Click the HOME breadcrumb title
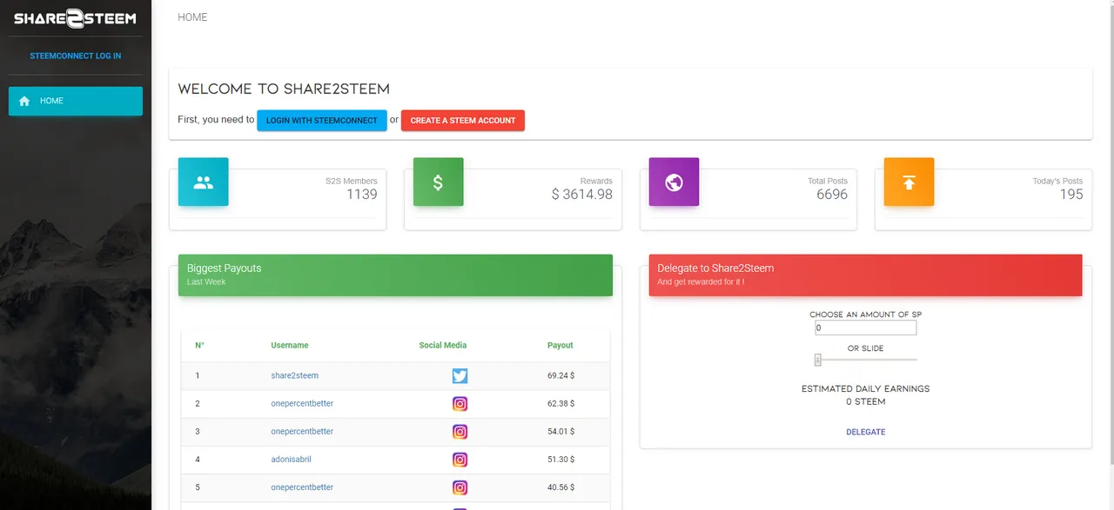 tap(192, 17)
